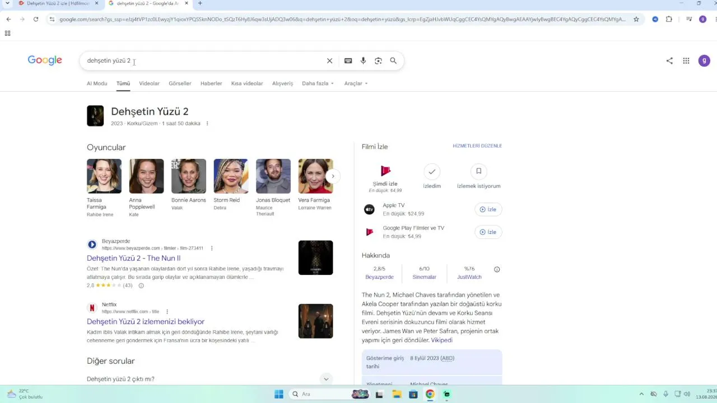
Task: Open the Araçlar tools dropdown
Action: pos(356,83)
